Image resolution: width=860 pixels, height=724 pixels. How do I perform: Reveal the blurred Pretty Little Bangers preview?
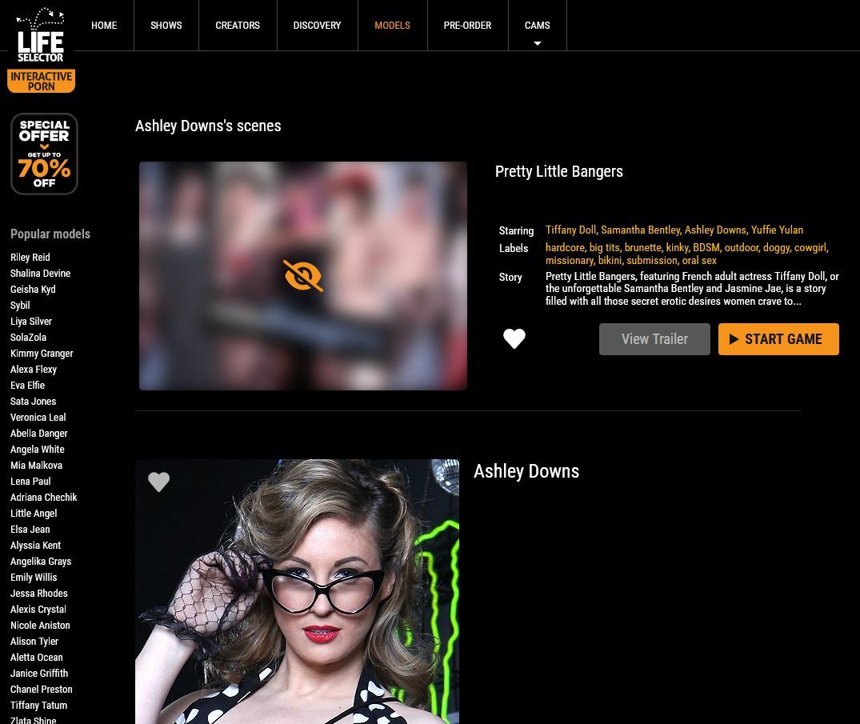[302, 276]
